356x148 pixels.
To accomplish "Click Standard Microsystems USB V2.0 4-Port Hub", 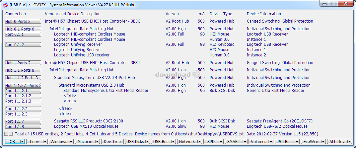I will coord(95,78).
